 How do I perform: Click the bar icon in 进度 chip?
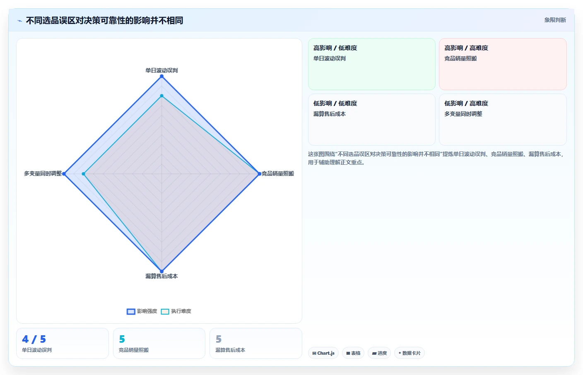374,353
